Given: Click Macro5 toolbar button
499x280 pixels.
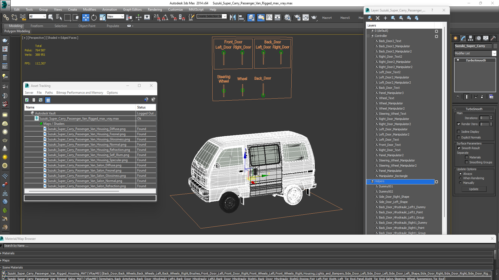Looking at the screenshot, I should 345,18.
